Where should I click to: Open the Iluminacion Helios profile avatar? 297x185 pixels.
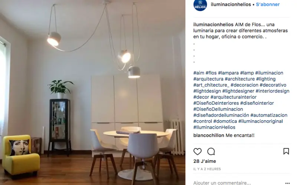coord(200,5)
